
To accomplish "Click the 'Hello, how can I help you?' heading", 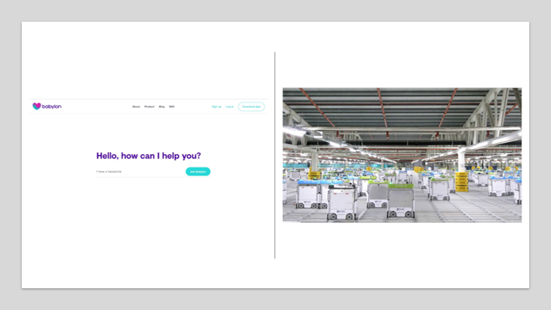I will point(149,156).
